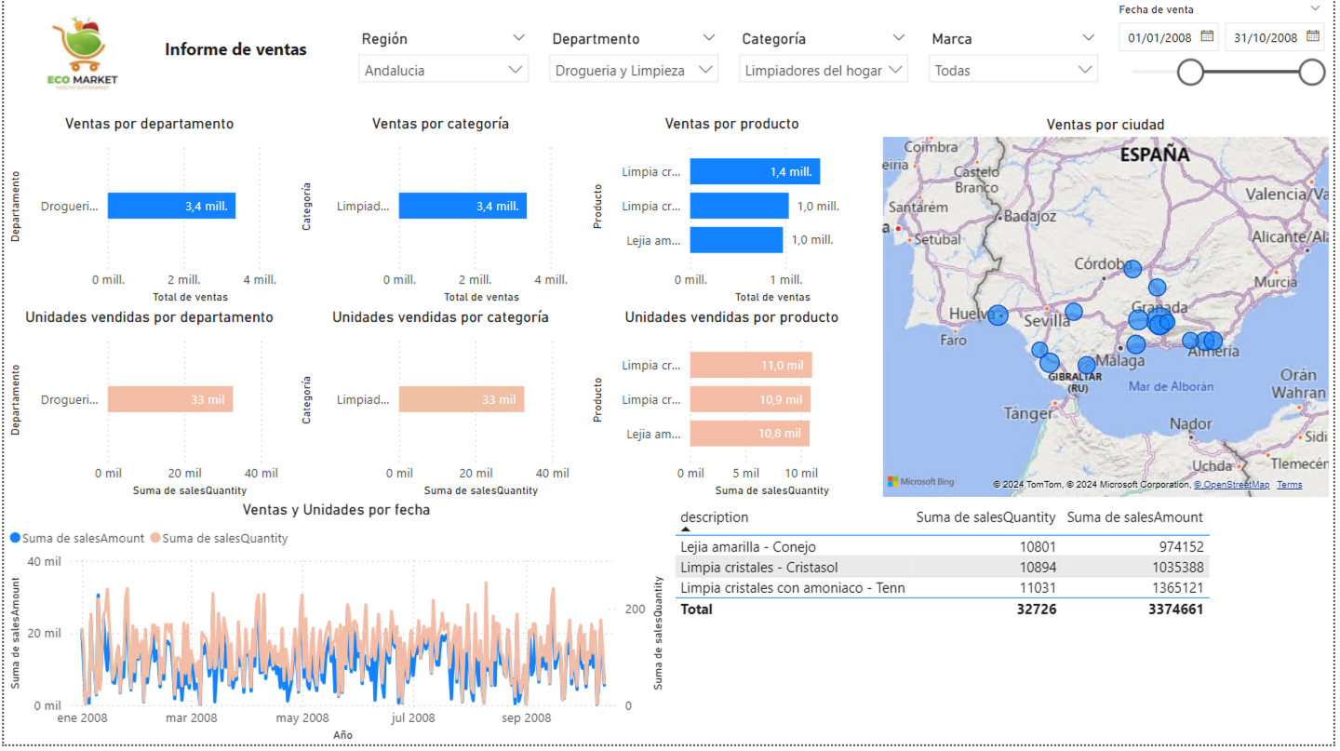Expand the Marca slicer header chevron

coord(1089,38)
